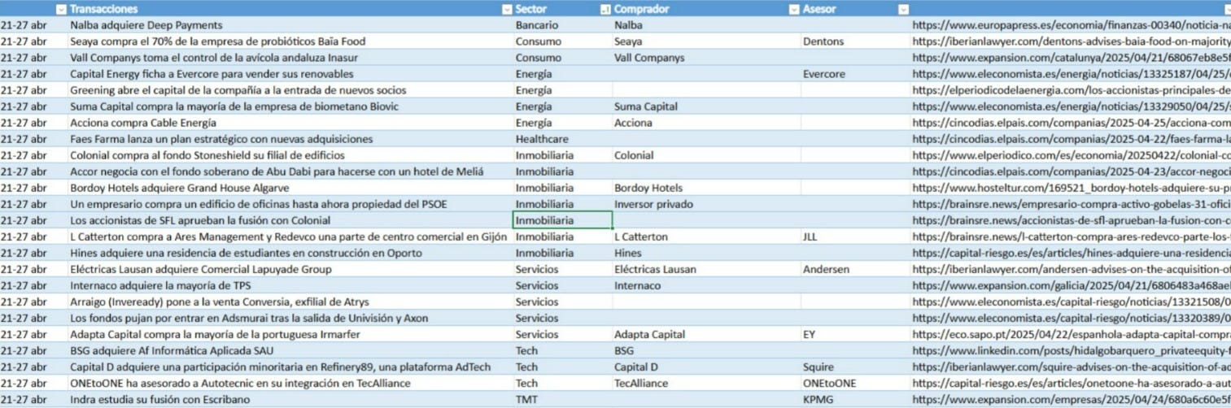Screen dimensions: 1231x408
Task: Select 'Adapta Capital compra la mayoría' cell
Action: [x=290, y=334]
